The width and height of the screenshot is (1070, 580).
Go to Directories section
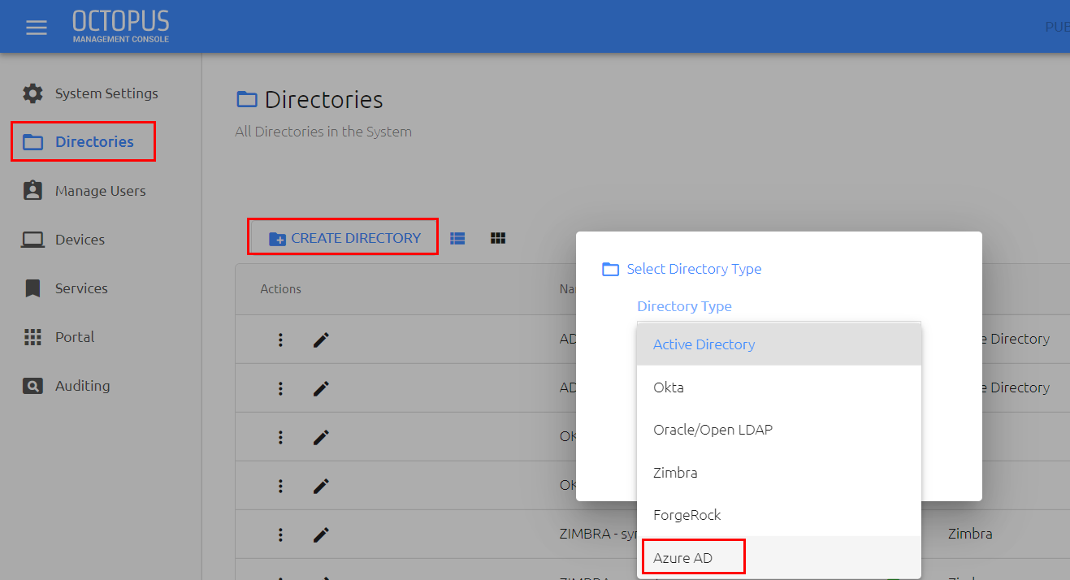(x=94, y=142)
